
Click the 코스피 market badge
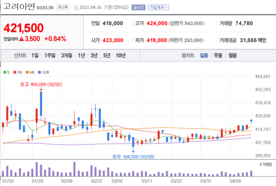63,7
